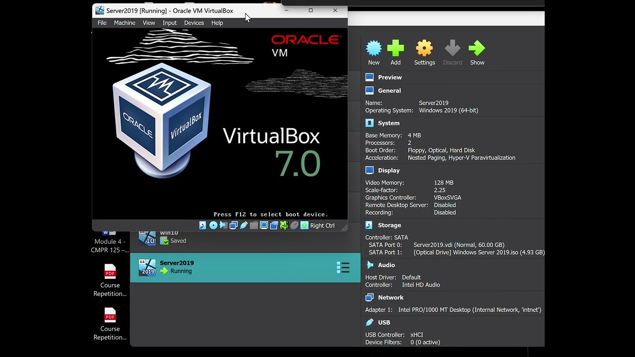This screenshot has width=635, height=357.
Task: Click the green CPU status bar icon
Action: click(284, 226)
